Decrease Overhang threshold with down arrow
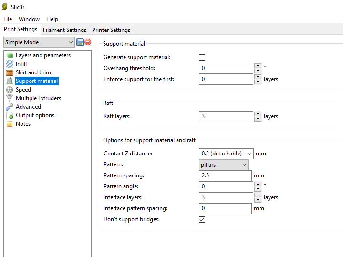The height and width of the screenshot is (257, 343). pos(258,71)
